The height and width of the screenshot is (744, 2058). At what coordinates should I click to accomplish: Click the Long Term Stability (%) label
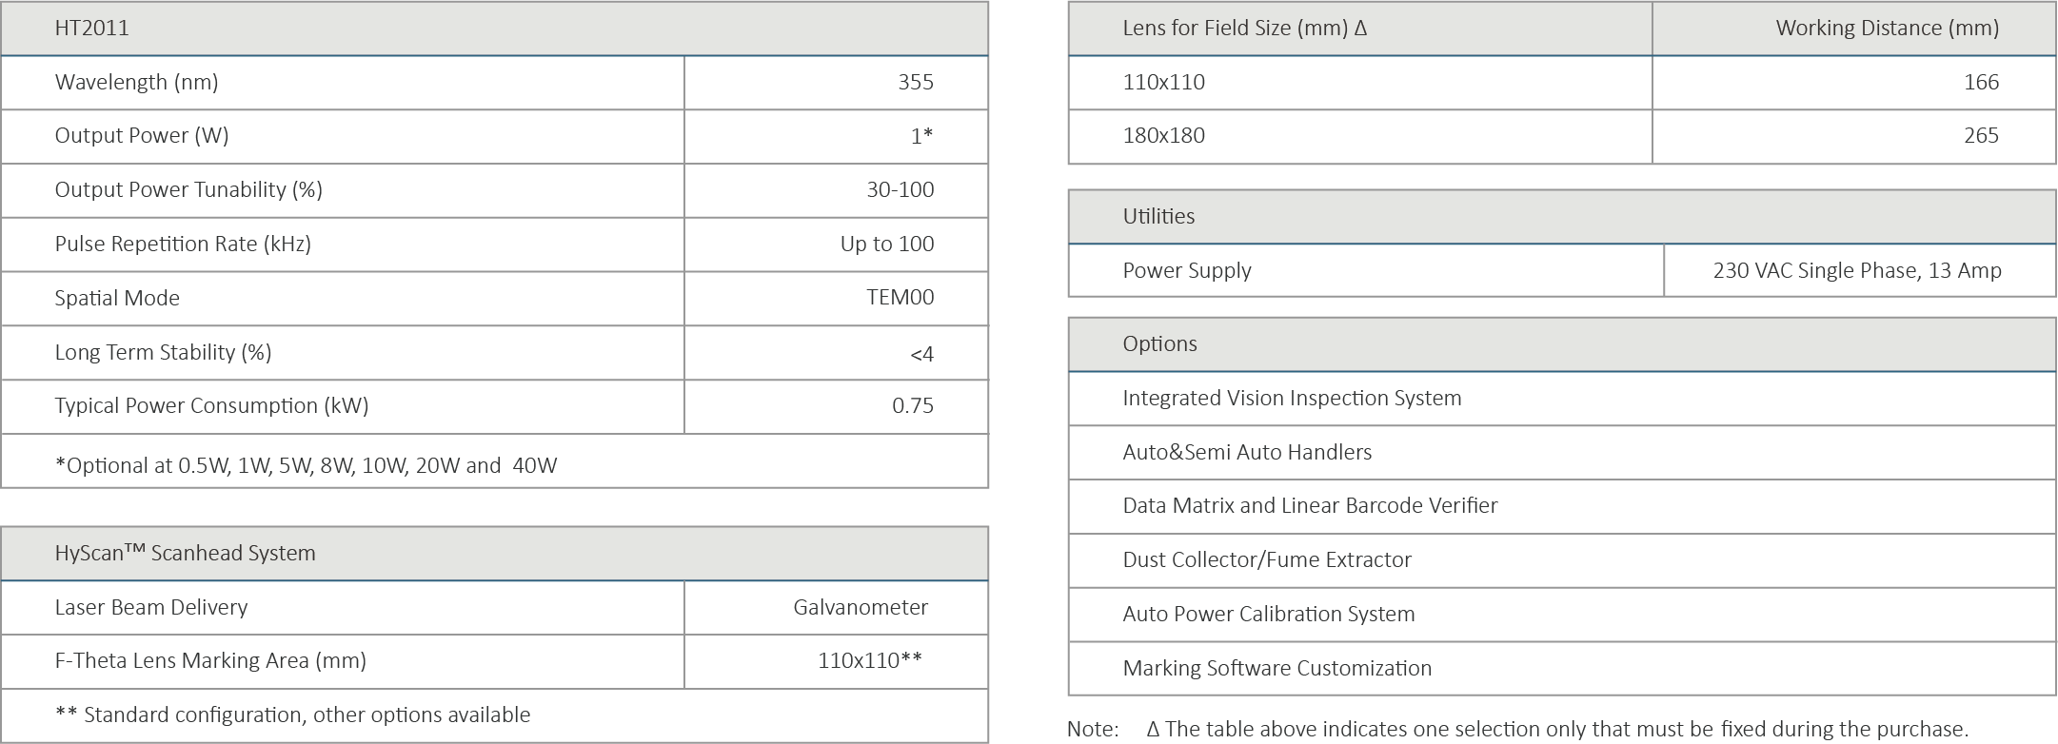(163, 352)
